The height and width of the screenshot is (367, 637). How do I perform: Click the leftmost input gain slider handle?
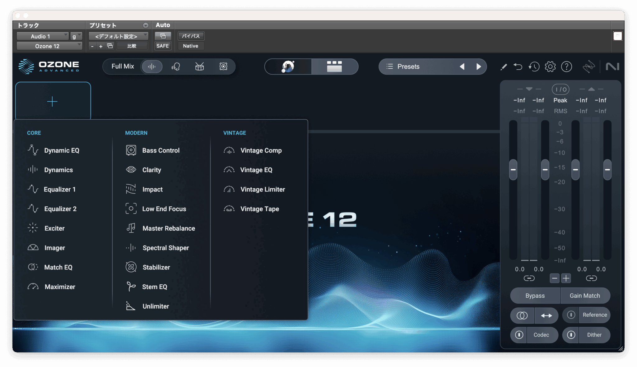click(x=513, y=170)
